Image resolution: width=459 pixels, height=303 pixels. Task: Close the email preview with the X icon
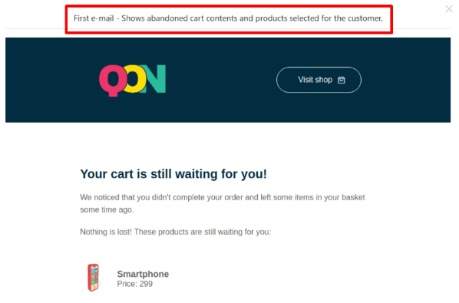pos(449,8)
